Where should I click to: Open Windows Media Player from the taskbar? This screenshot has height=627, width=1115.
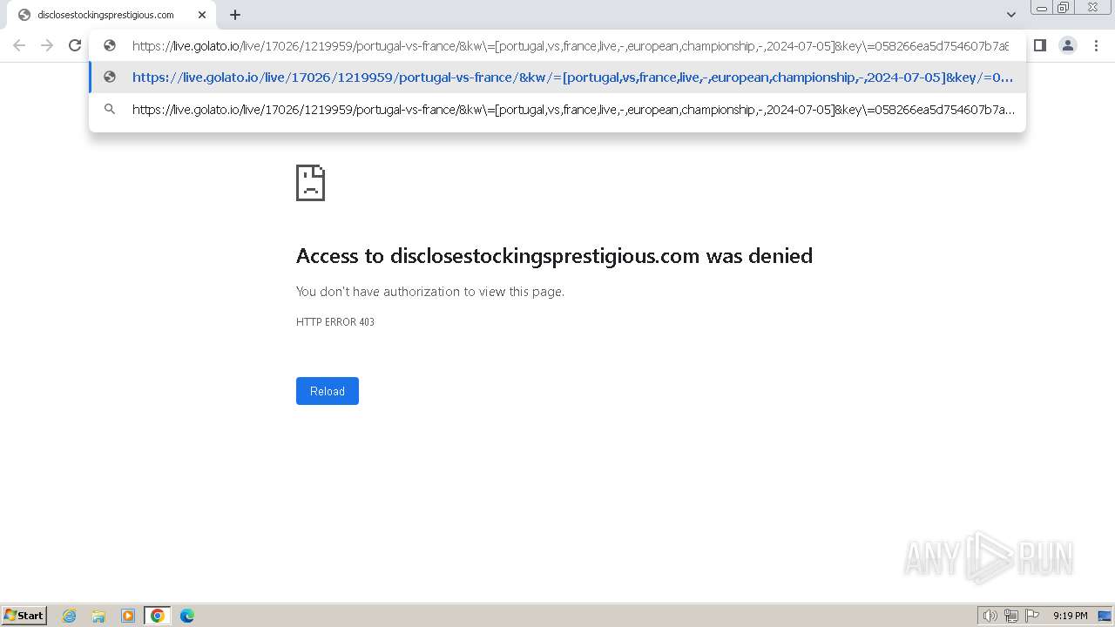coord(128,616)
